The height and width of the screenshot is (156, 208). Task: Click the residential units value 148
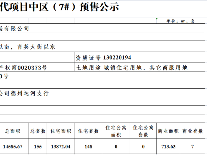pos(88,147)
